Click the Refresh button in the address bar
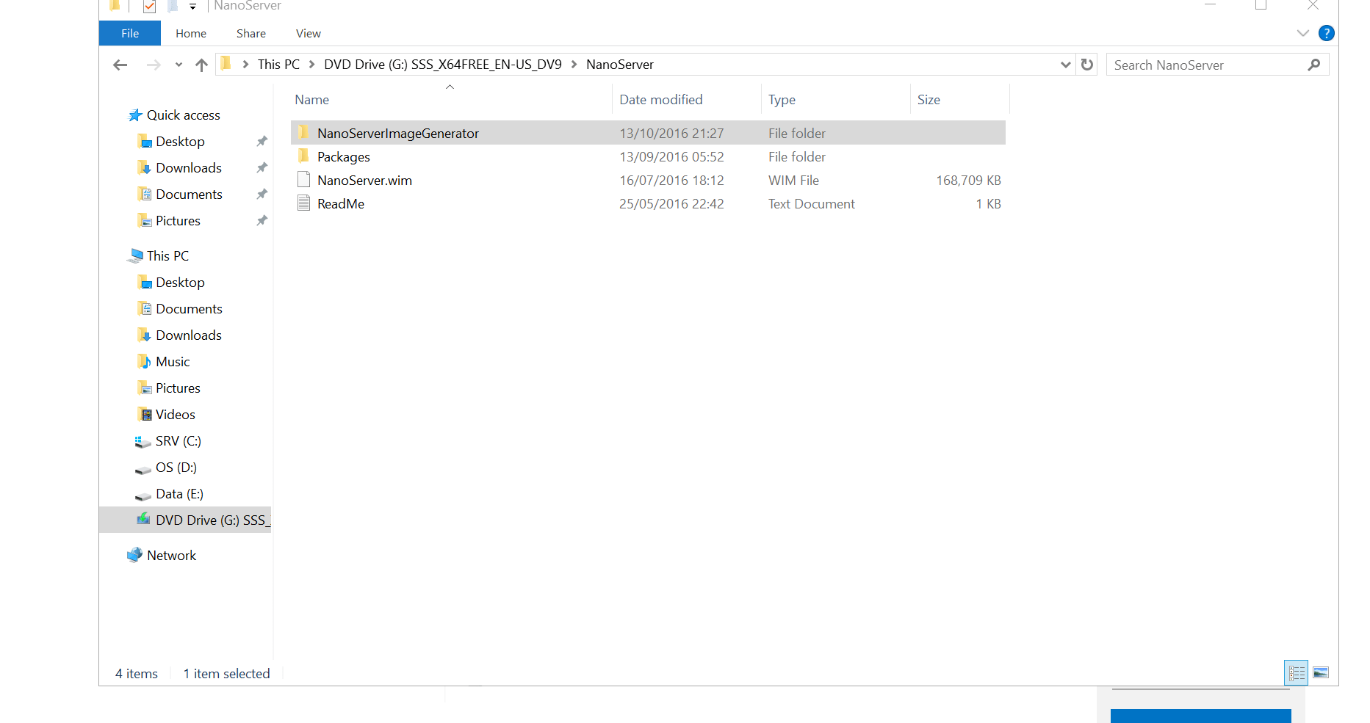The image size is (1370, 723). click(1086, 65)
